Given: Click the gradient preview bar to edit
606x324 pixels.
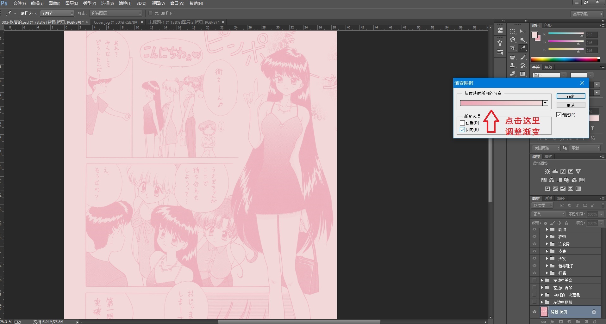Looking at the screenshot, I should click(x=501, y=103).
